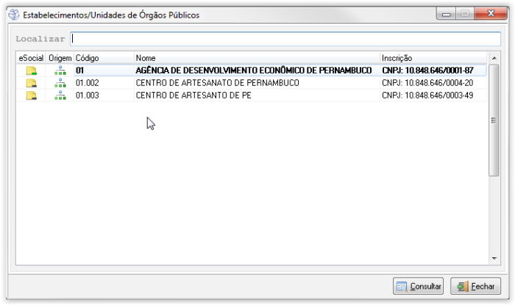Click scrollbar down arrow in list
This screenshot has height=305, width=515.
494,259
